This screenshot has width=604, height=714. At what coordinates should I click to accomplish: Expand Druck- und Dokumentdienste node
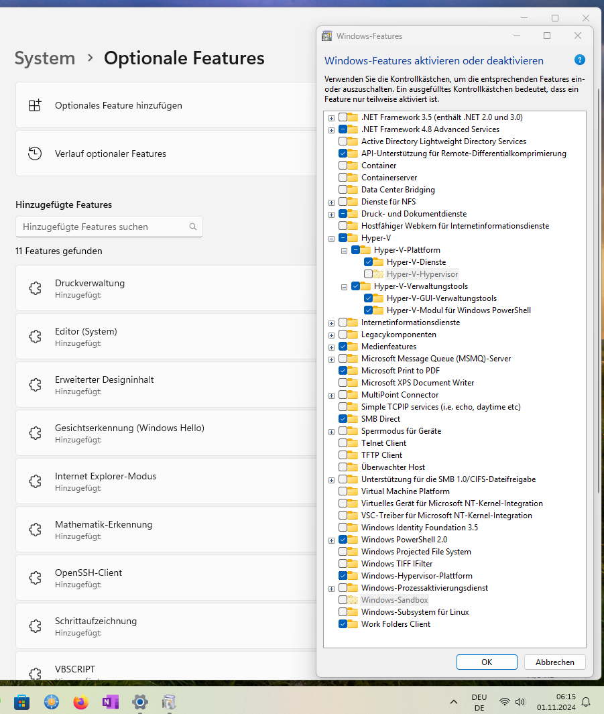pos(331,215)
